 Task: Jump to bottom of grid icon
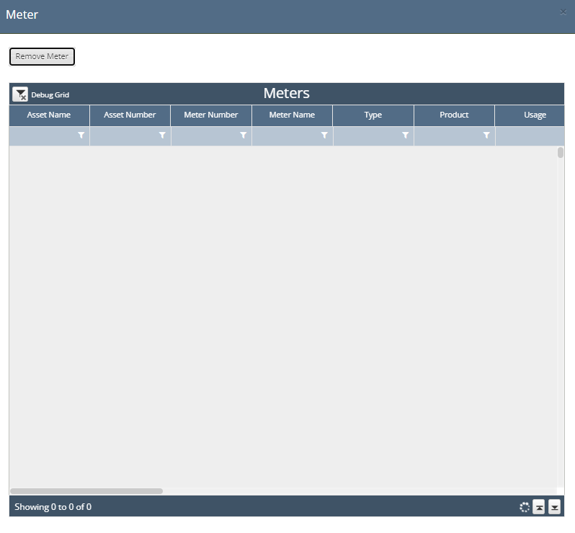tap(554, 507)
